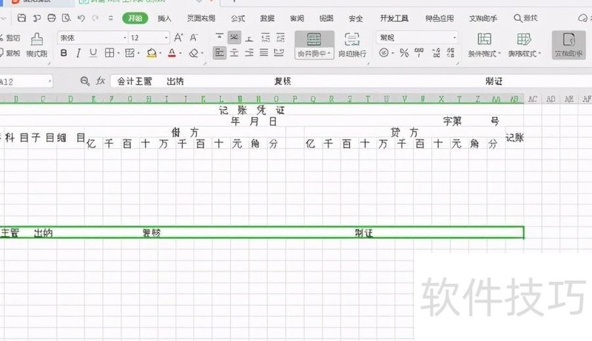This screenshot has width=592, height=341.
Task: Click the decrease decimal places icon
Action: (451, 52)
